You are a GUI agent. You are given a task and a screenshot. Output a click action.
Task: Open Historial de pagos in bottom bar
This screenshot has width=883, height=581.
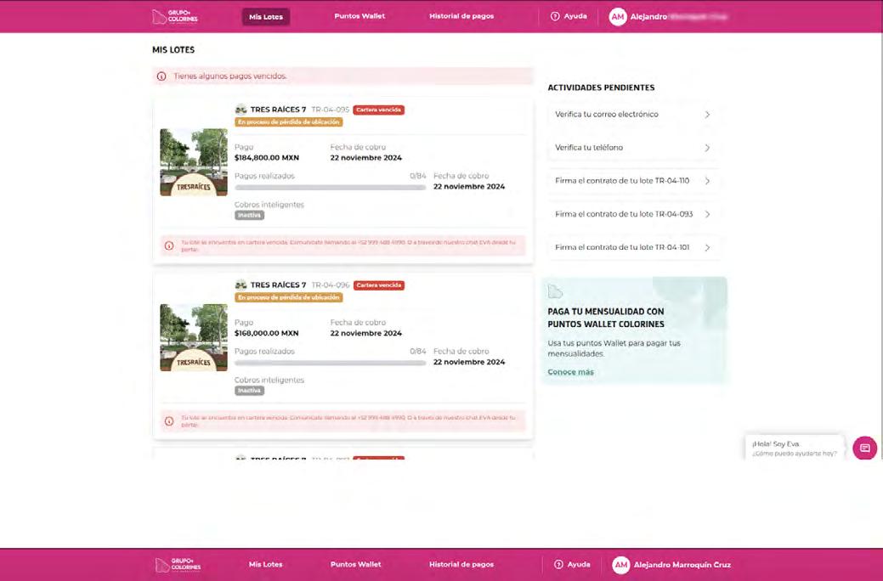[x=461, y=564]
